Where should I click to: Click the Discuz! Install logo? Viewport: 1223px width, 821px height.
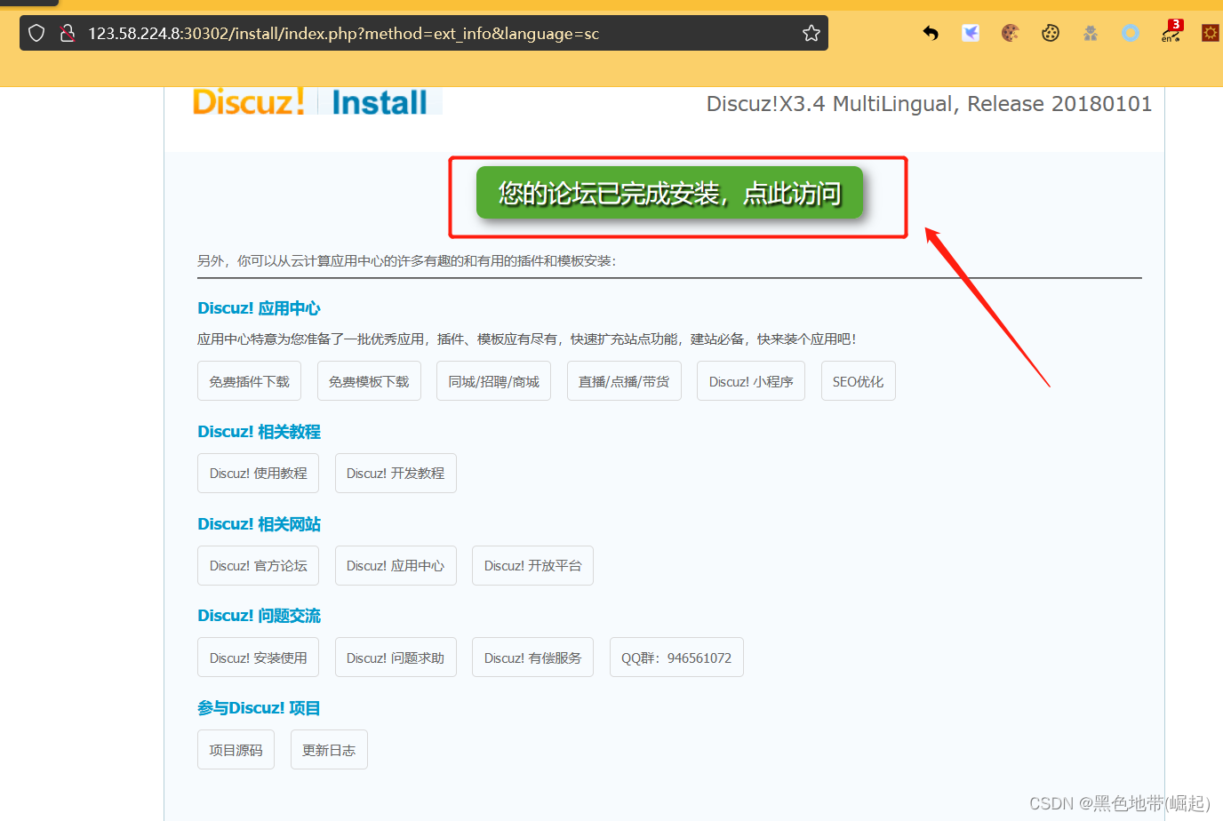point(316,101)
